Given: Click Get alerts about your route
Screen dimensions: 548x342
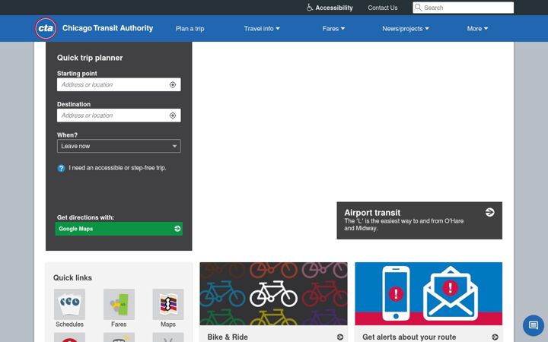Looking at the screenshot, I should [409, 337].
